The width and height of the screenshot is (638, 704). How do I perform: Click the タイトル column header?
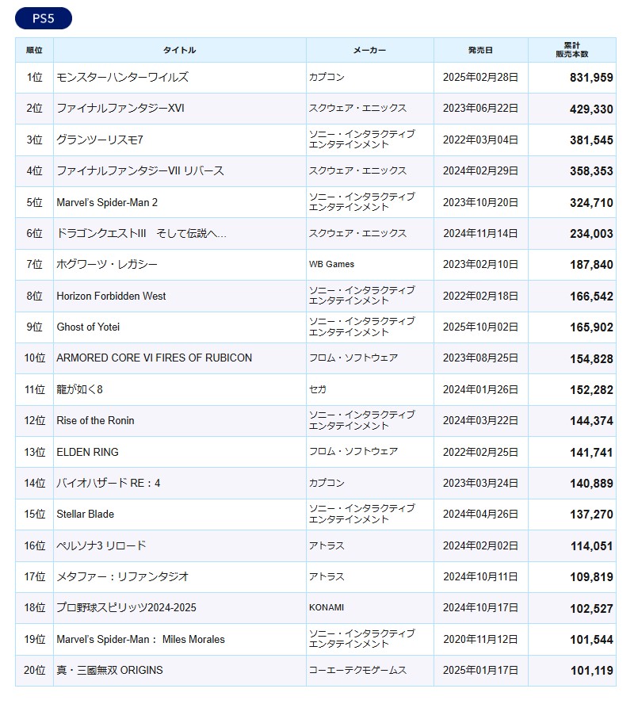[x=179, y=50]
